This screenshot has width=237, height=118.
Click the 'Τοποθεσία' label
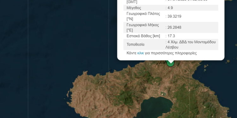pos(136,45)
